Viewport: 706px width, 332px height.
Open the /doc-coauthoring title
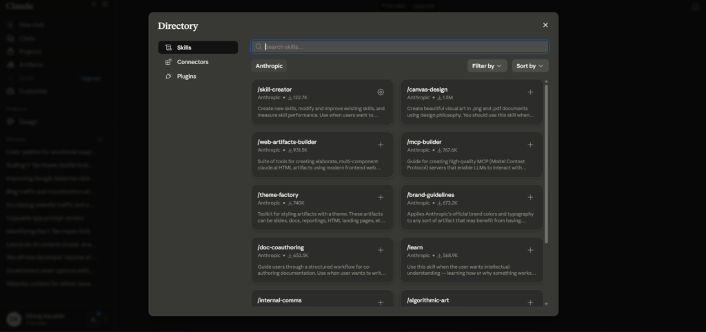[x=281, y=247]
